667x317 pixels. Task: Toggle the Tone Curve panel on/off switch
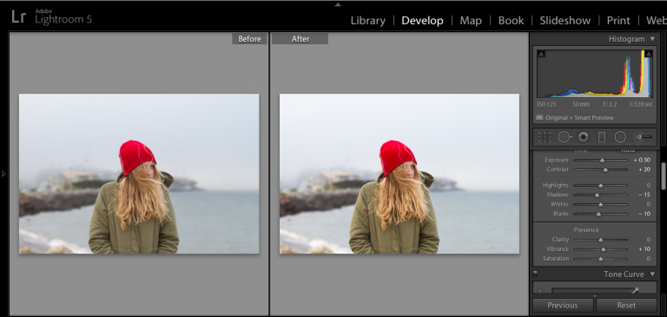click(536, 274)
